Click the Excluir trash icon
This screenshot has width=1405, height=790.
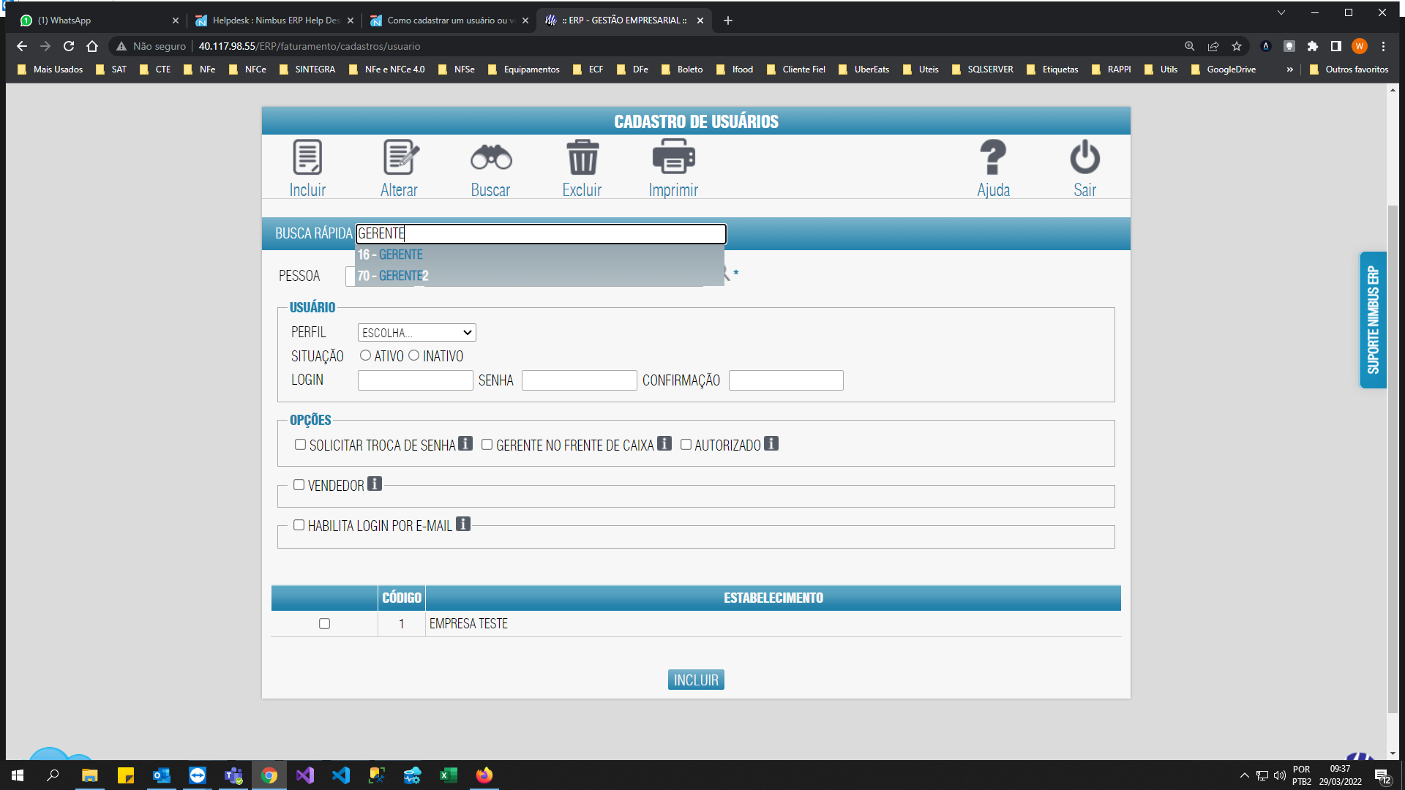pyautogui.click(x=582, y=157)
